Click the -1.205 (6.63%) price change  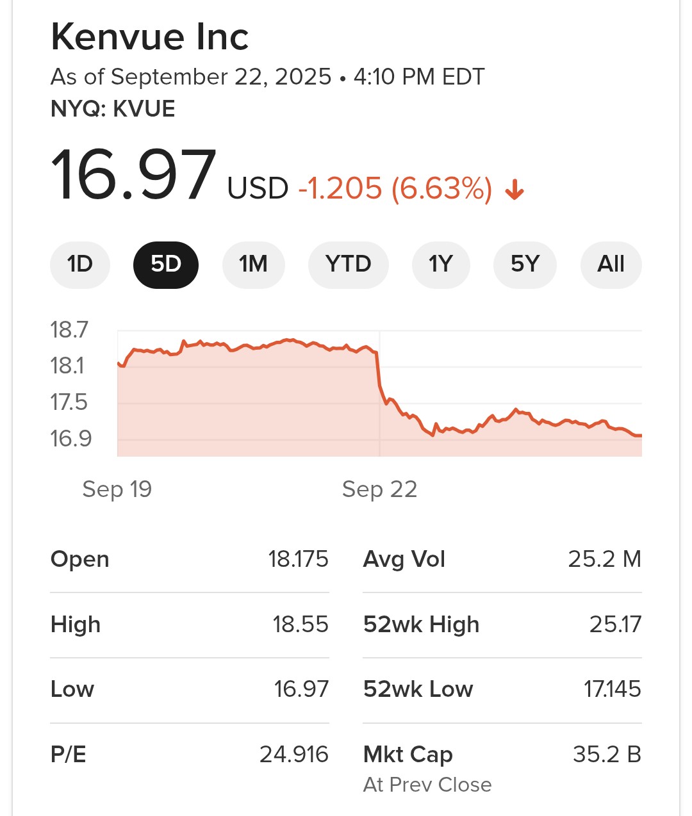395,189
